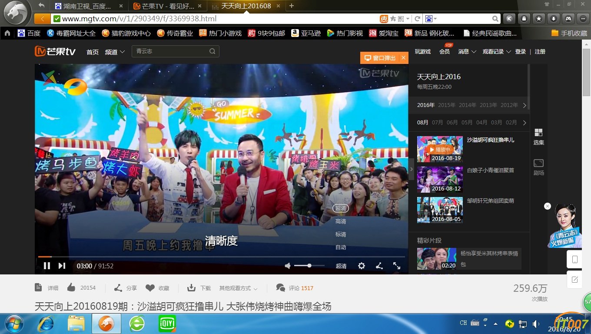Like the video thumbs-up icon
The height and width of the screenshot is (334, 591).
click(x=71, y=287)
